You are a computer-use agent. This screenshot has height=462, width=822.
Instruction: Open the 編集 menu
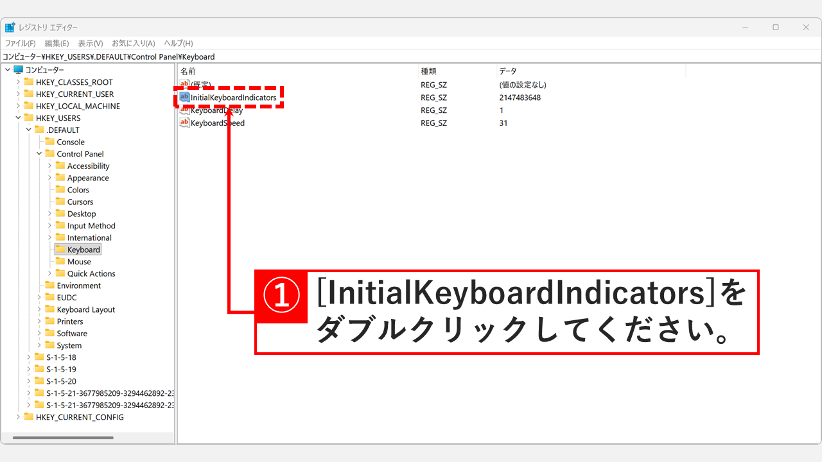point(56,43)
